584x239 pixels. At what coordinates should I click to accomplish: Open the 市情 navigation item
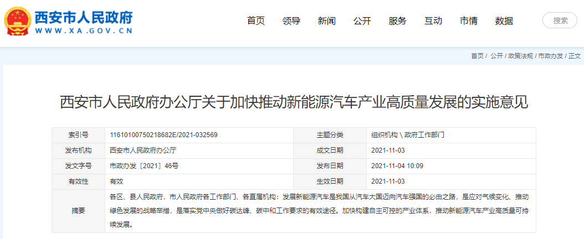(469, 21)
